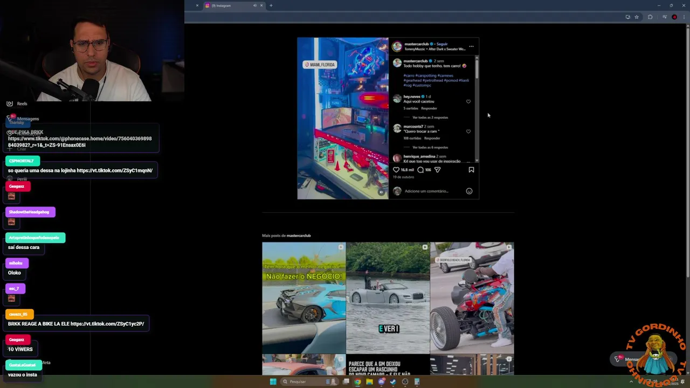Open a new browser tab
This screenshot has width=690, height=388.
271,5
